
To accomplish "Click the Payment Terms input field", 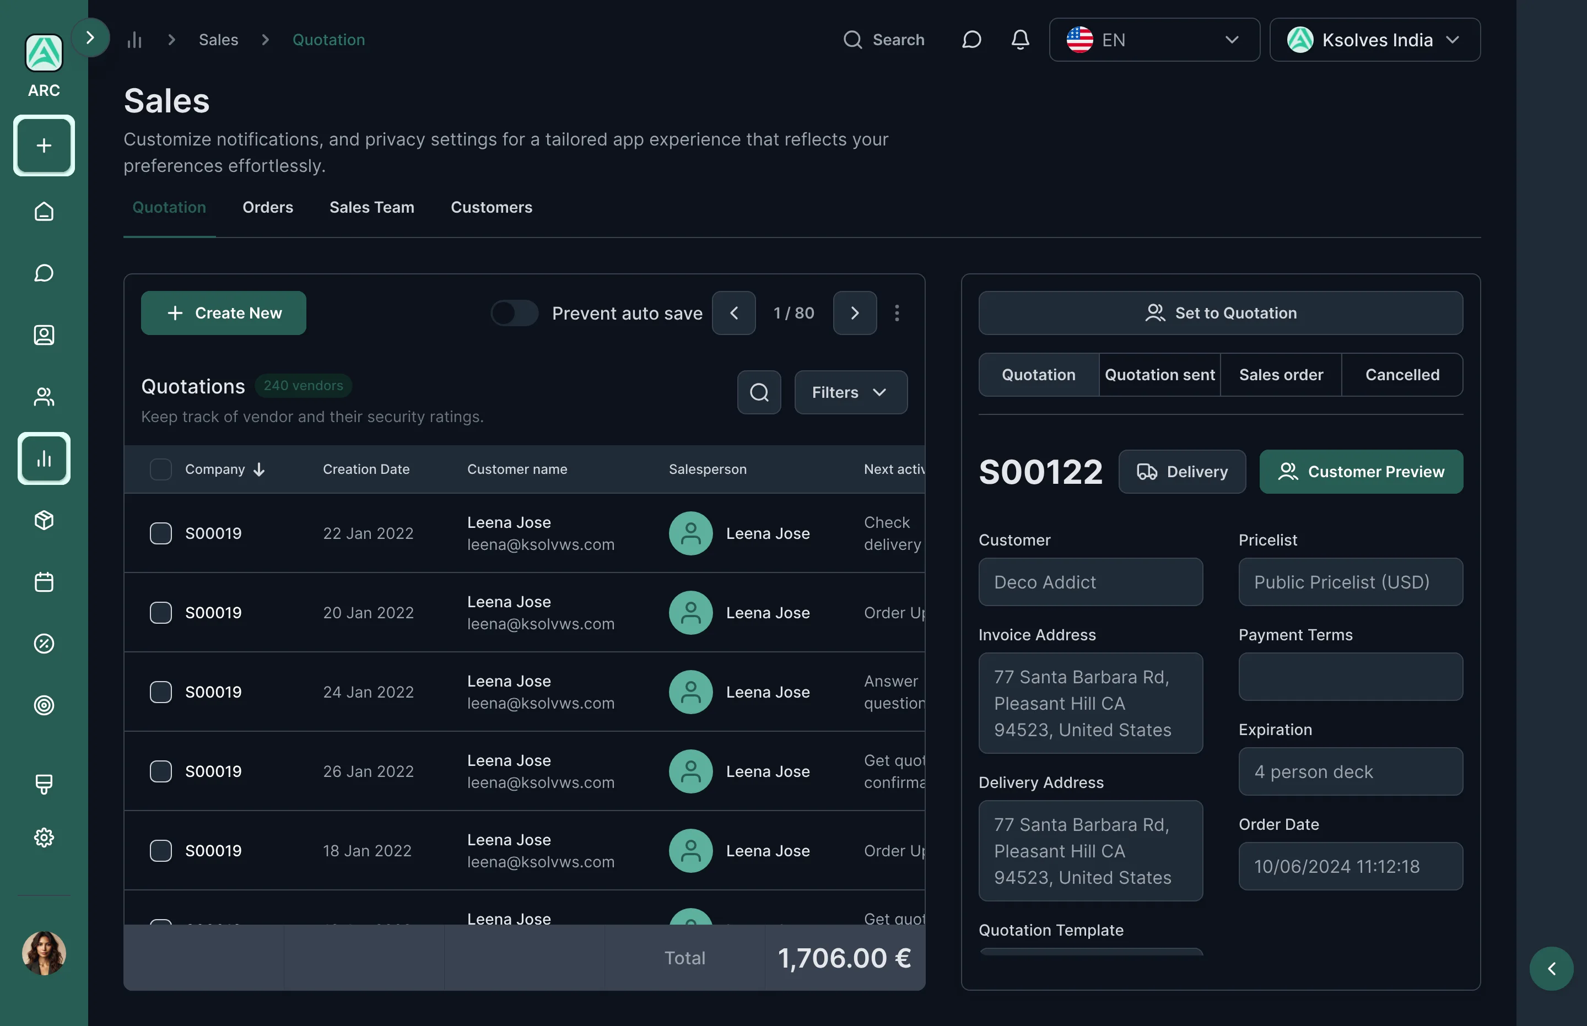I will click(x=1351, y=676).
